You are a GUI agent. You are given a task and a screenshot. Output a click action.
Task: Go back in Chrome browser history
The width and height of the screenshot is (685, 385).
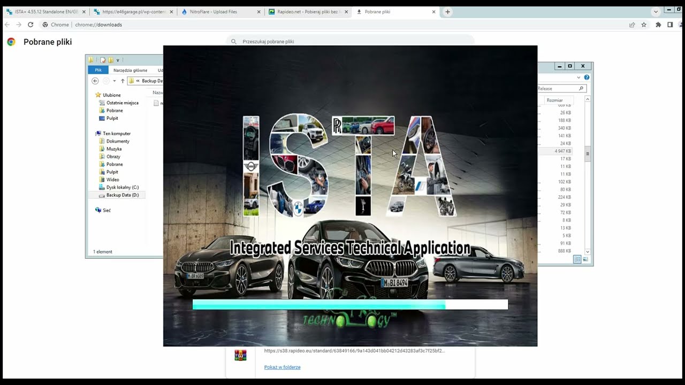[x=6, y=25]
